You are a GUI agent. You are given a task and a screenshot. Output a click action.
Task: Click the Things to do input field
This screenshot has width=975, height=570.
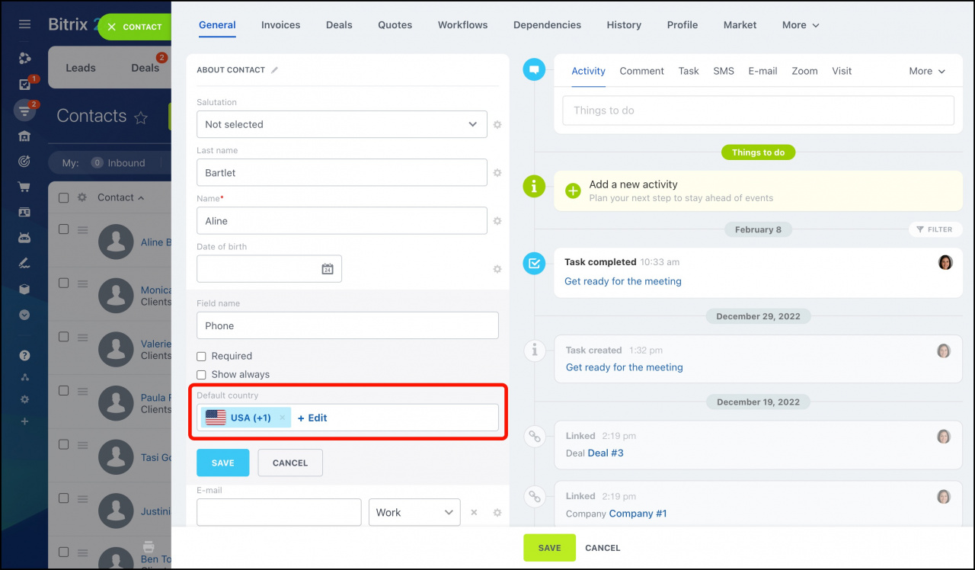pos(758,110)
